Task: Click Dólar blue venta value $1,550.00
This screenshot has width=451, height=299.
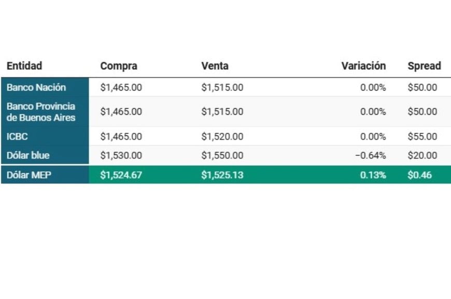Action: [x=222, y=156]
